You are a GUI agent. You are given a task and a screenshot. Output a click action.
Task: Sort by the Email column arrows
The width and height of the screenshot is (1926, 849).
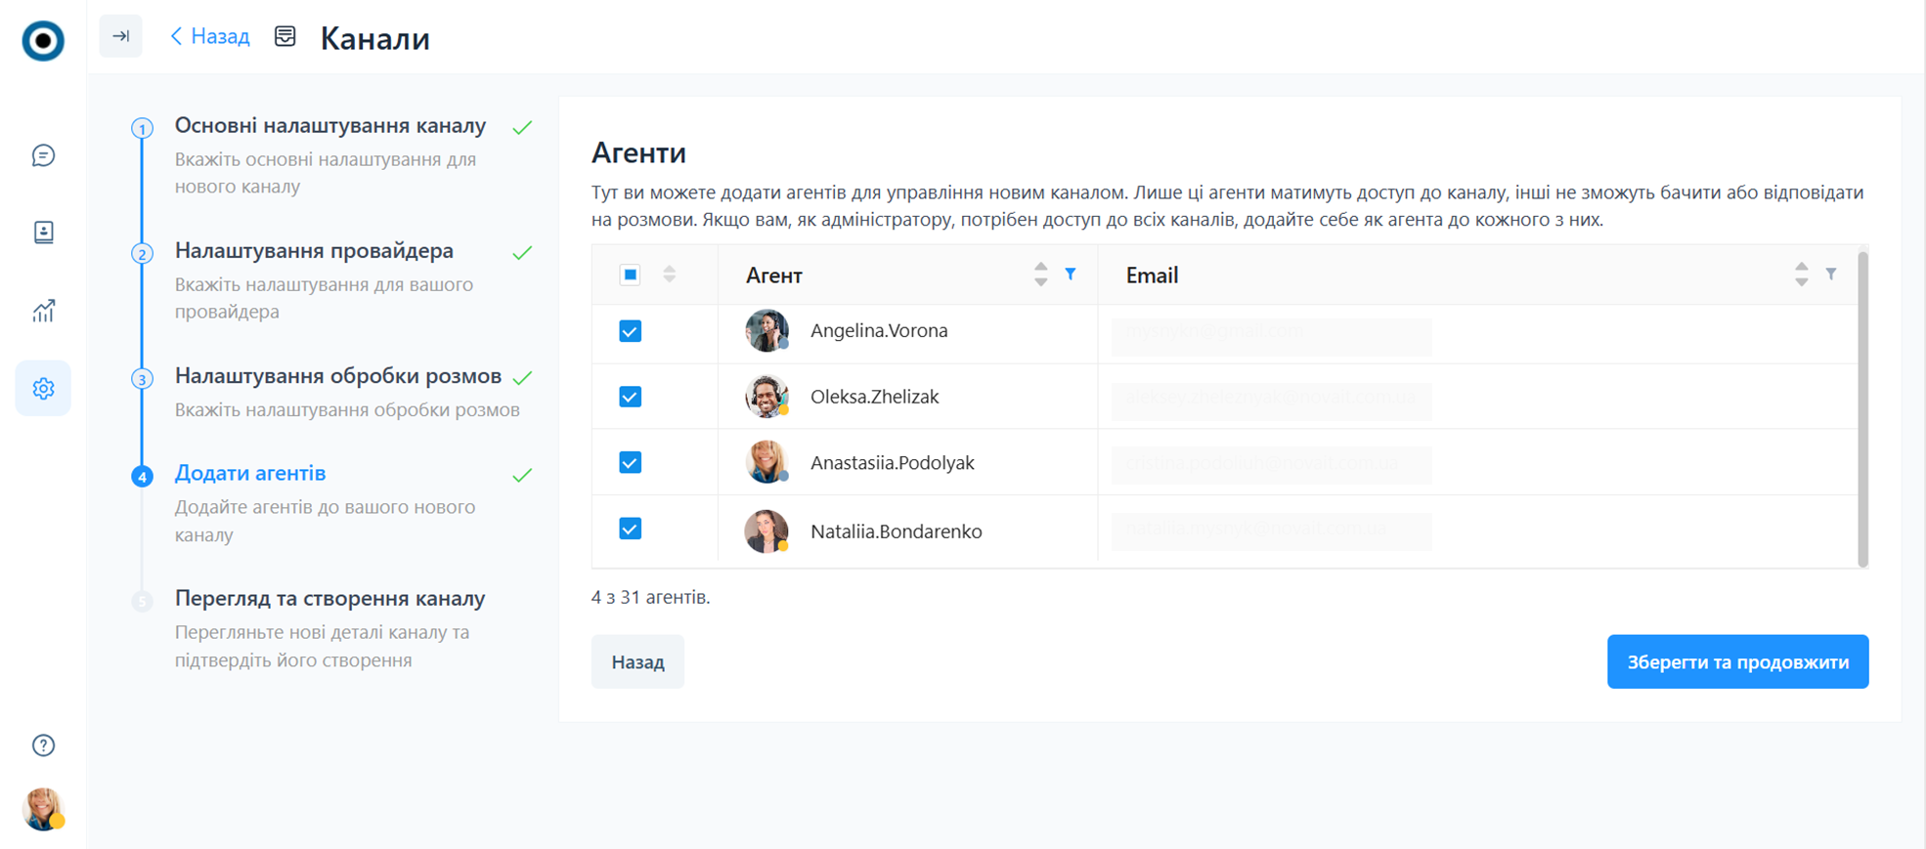1801,275
